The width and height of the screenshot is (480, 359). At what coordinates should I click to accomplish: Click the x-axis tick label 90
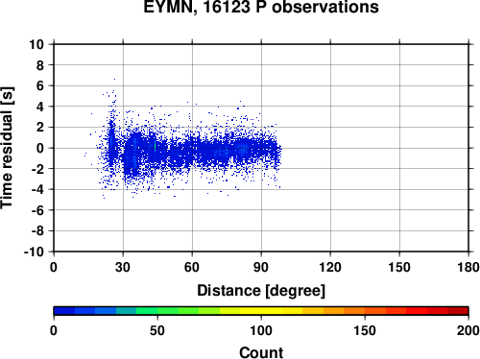pos(261,267)
